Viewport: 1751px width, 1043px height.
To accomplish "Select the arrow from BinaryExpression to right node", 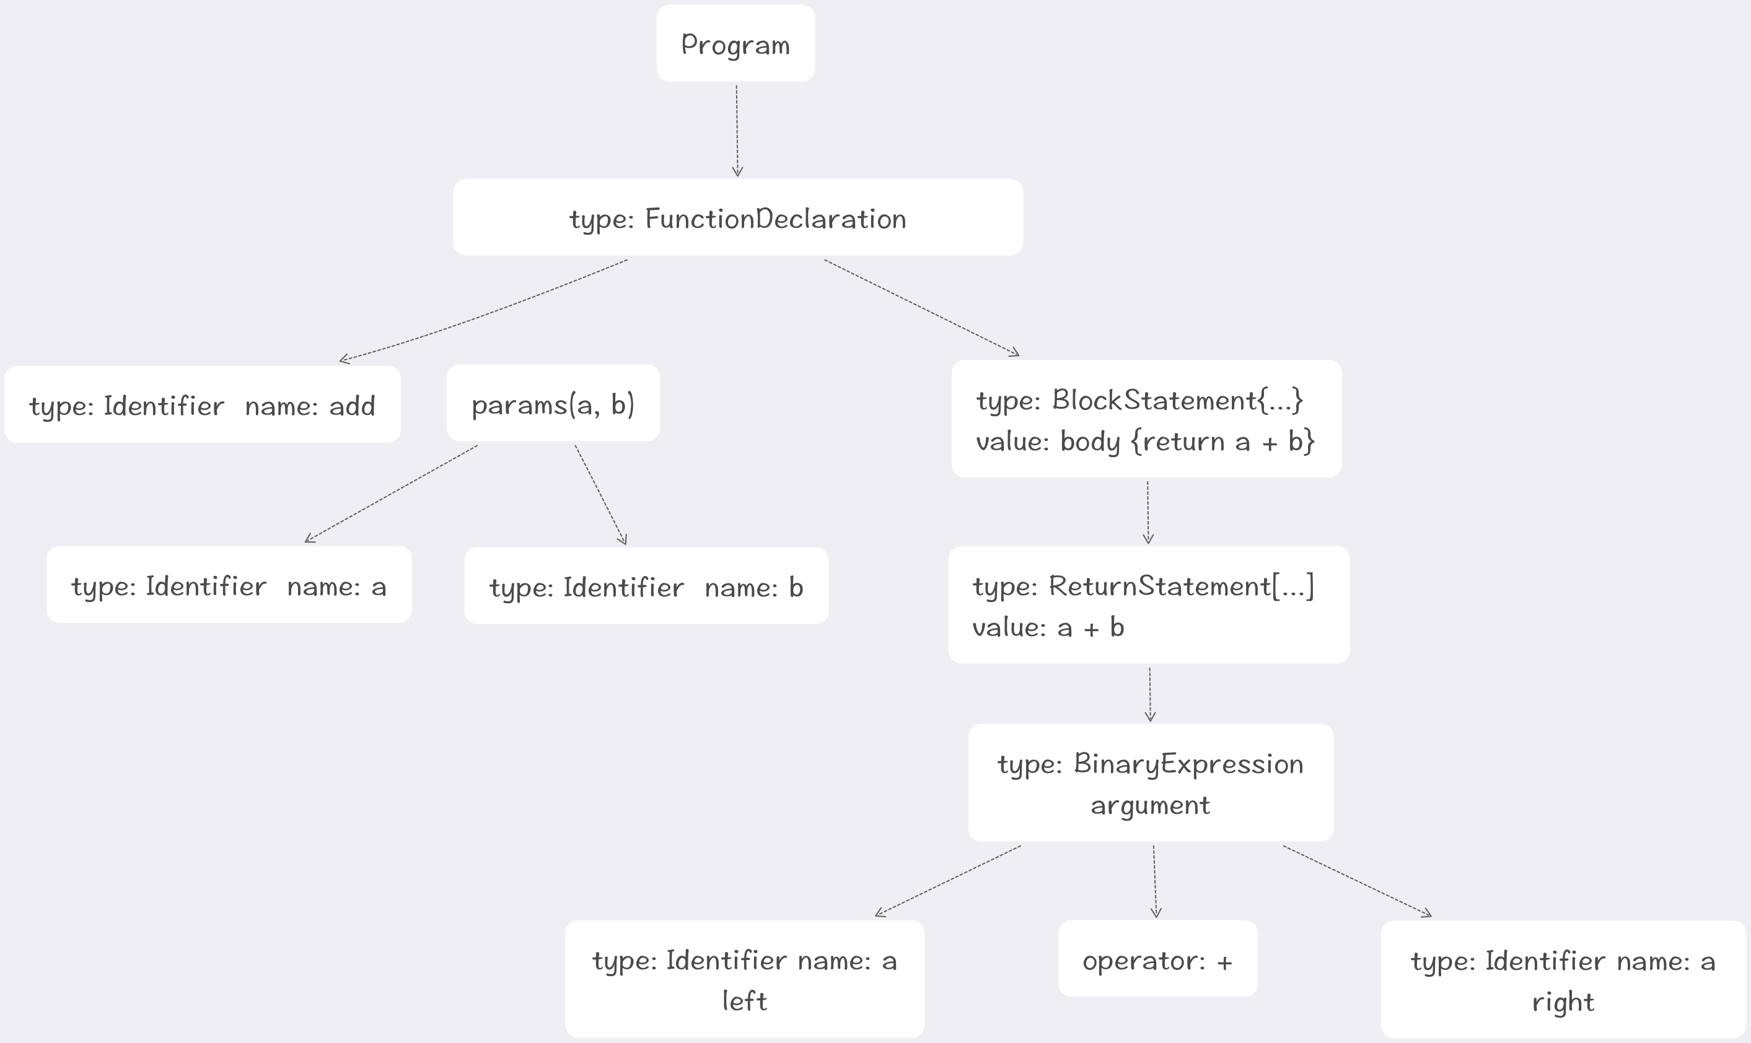I will pos(1357,881).
